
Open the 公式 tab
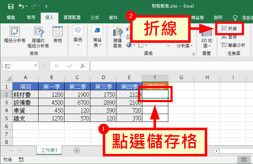(x=95, y=17)
